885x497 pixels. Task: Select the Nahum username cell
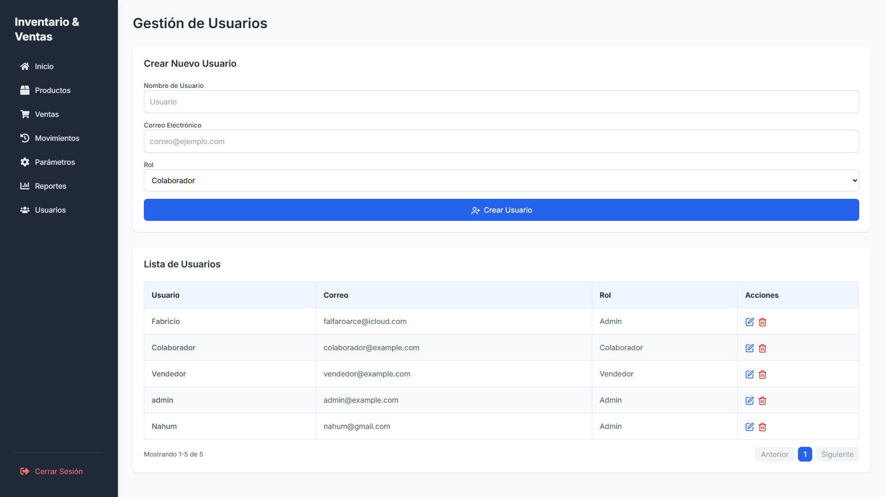coord(230,426)
